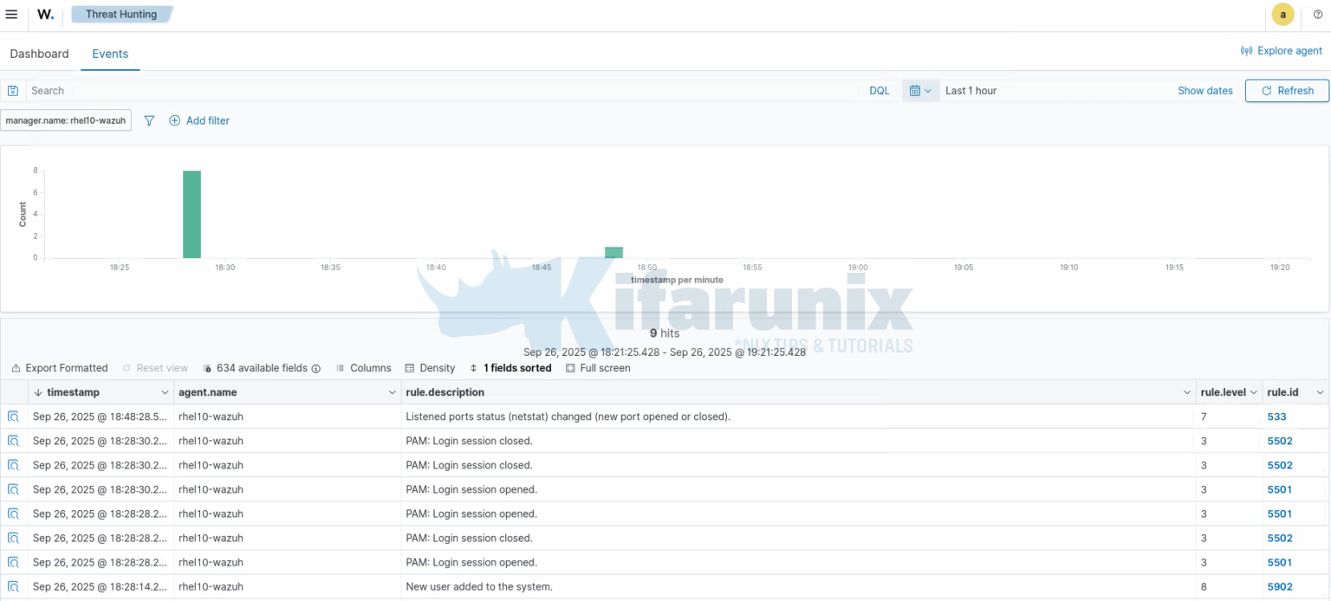Image resolution: width=1331 pixels, height=601 pixels.
Task: Open Columns settings in the results toolbar
Action: coord(364,368)
